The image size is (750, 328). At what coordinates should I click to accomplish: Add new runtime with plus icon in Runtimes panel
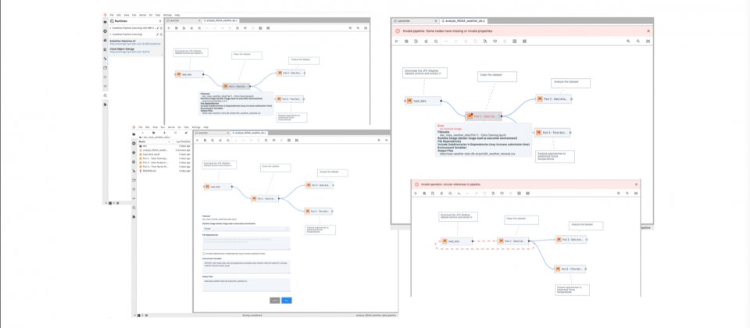160,21
